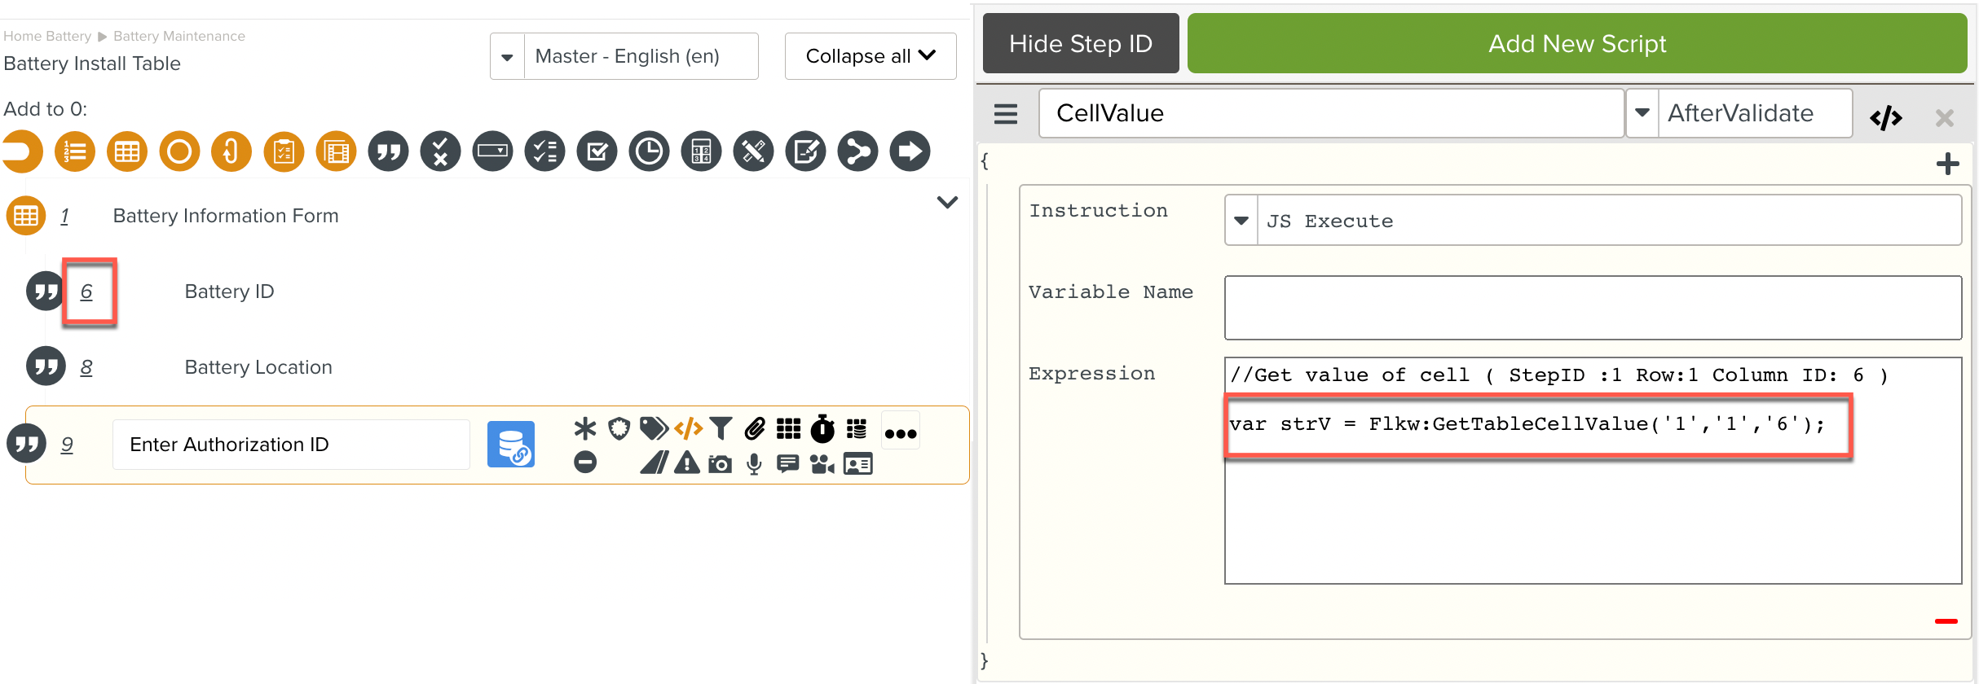The image size is (1979, 684).
Task: Click the Hide Step ID button
Action: pyautogui.click(x=1080, y=44)
